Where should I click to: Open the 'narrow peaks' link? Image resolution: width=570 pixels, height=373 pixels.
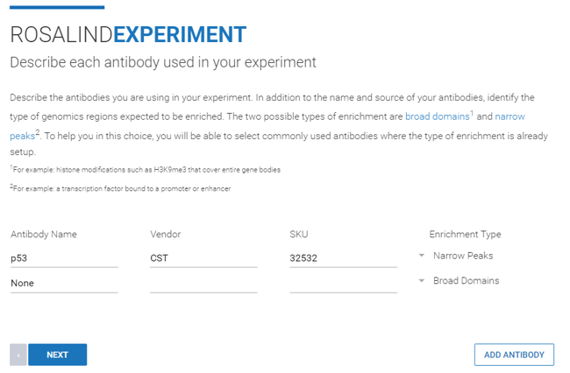pos(509,116)
